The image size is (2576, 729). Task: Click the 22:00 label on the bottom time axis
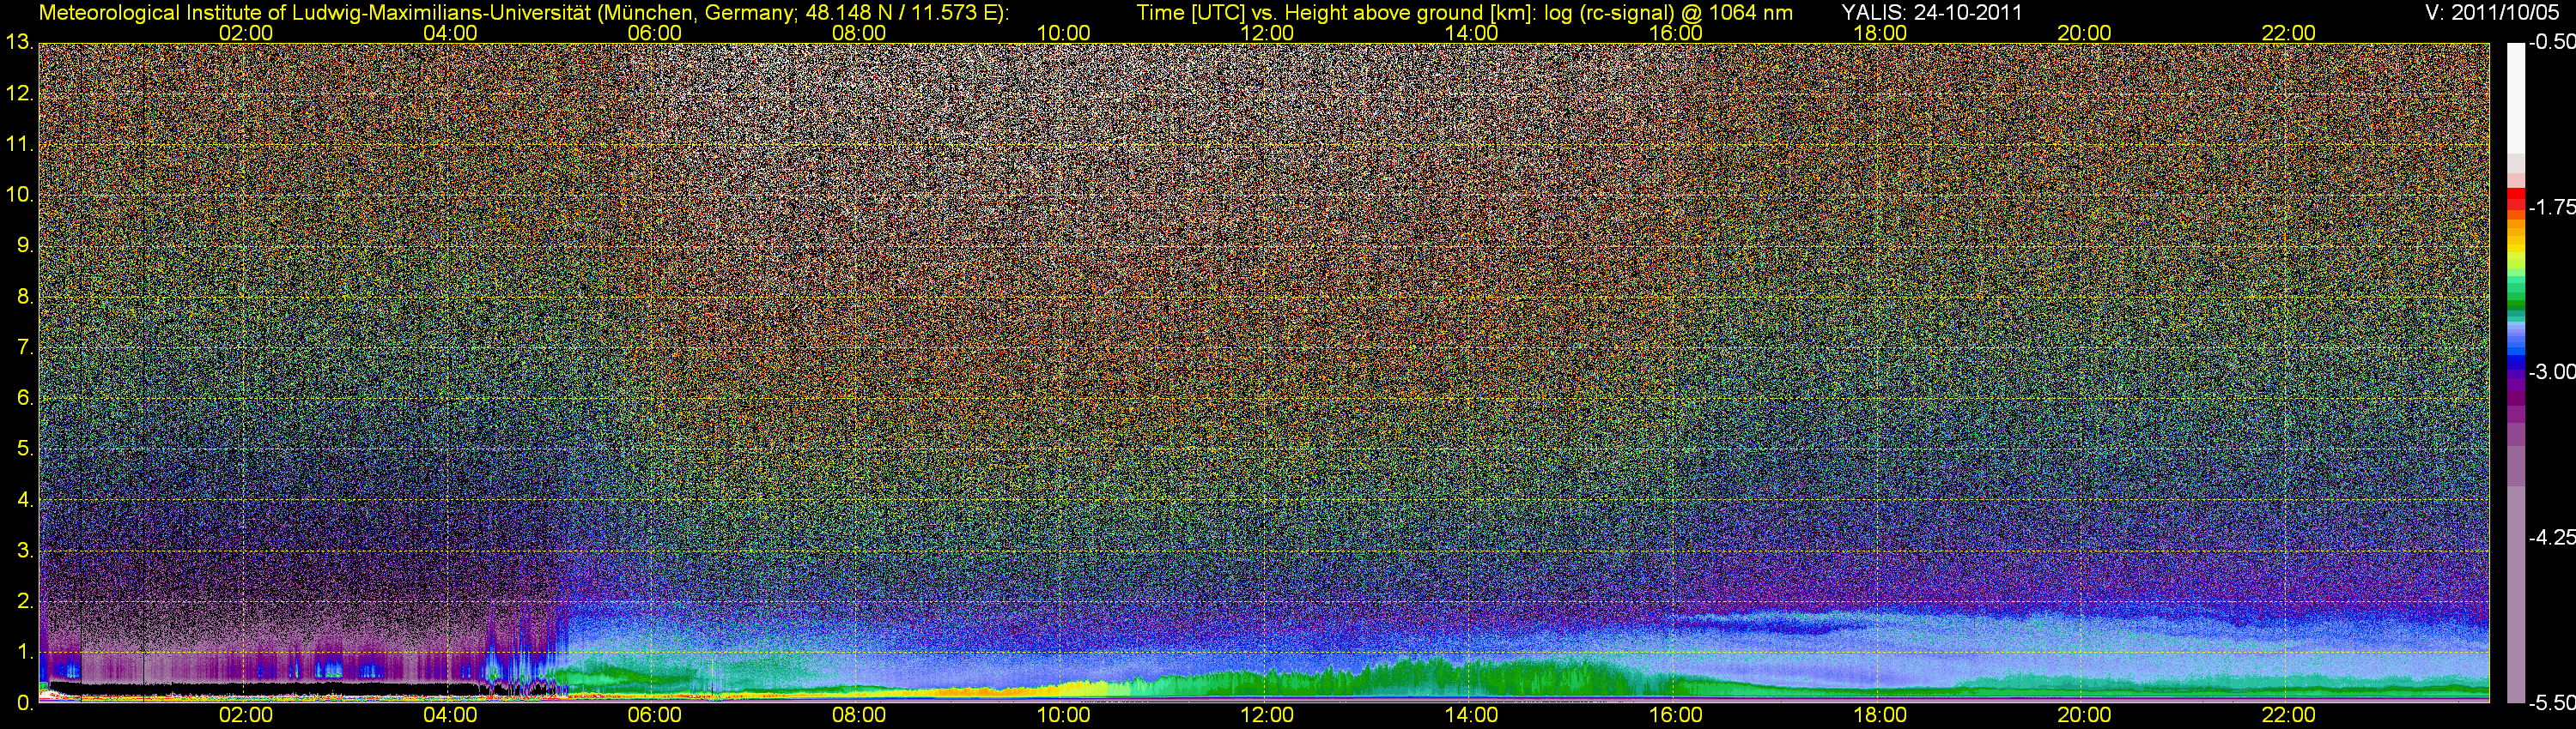tap(2289, 716)
